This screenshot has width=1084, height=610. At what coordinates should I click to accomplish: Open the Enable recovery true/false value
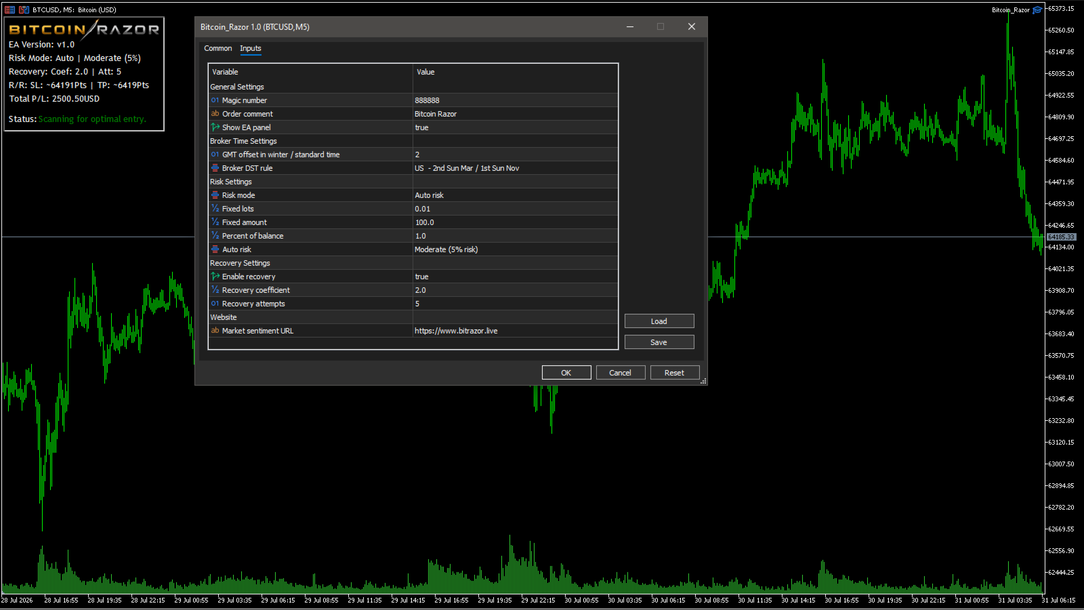tap(515, 277)
